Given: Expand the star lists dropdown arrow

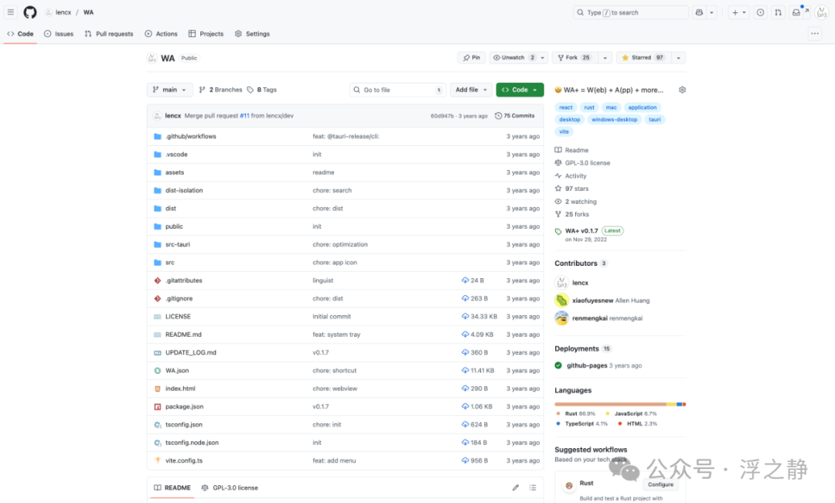Looking at the screenshot, I should coord(678,57).
